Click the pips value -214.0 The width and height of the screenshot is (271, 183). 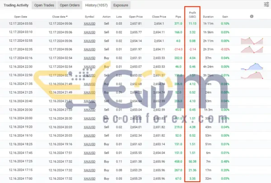click(x=178, y=49)
